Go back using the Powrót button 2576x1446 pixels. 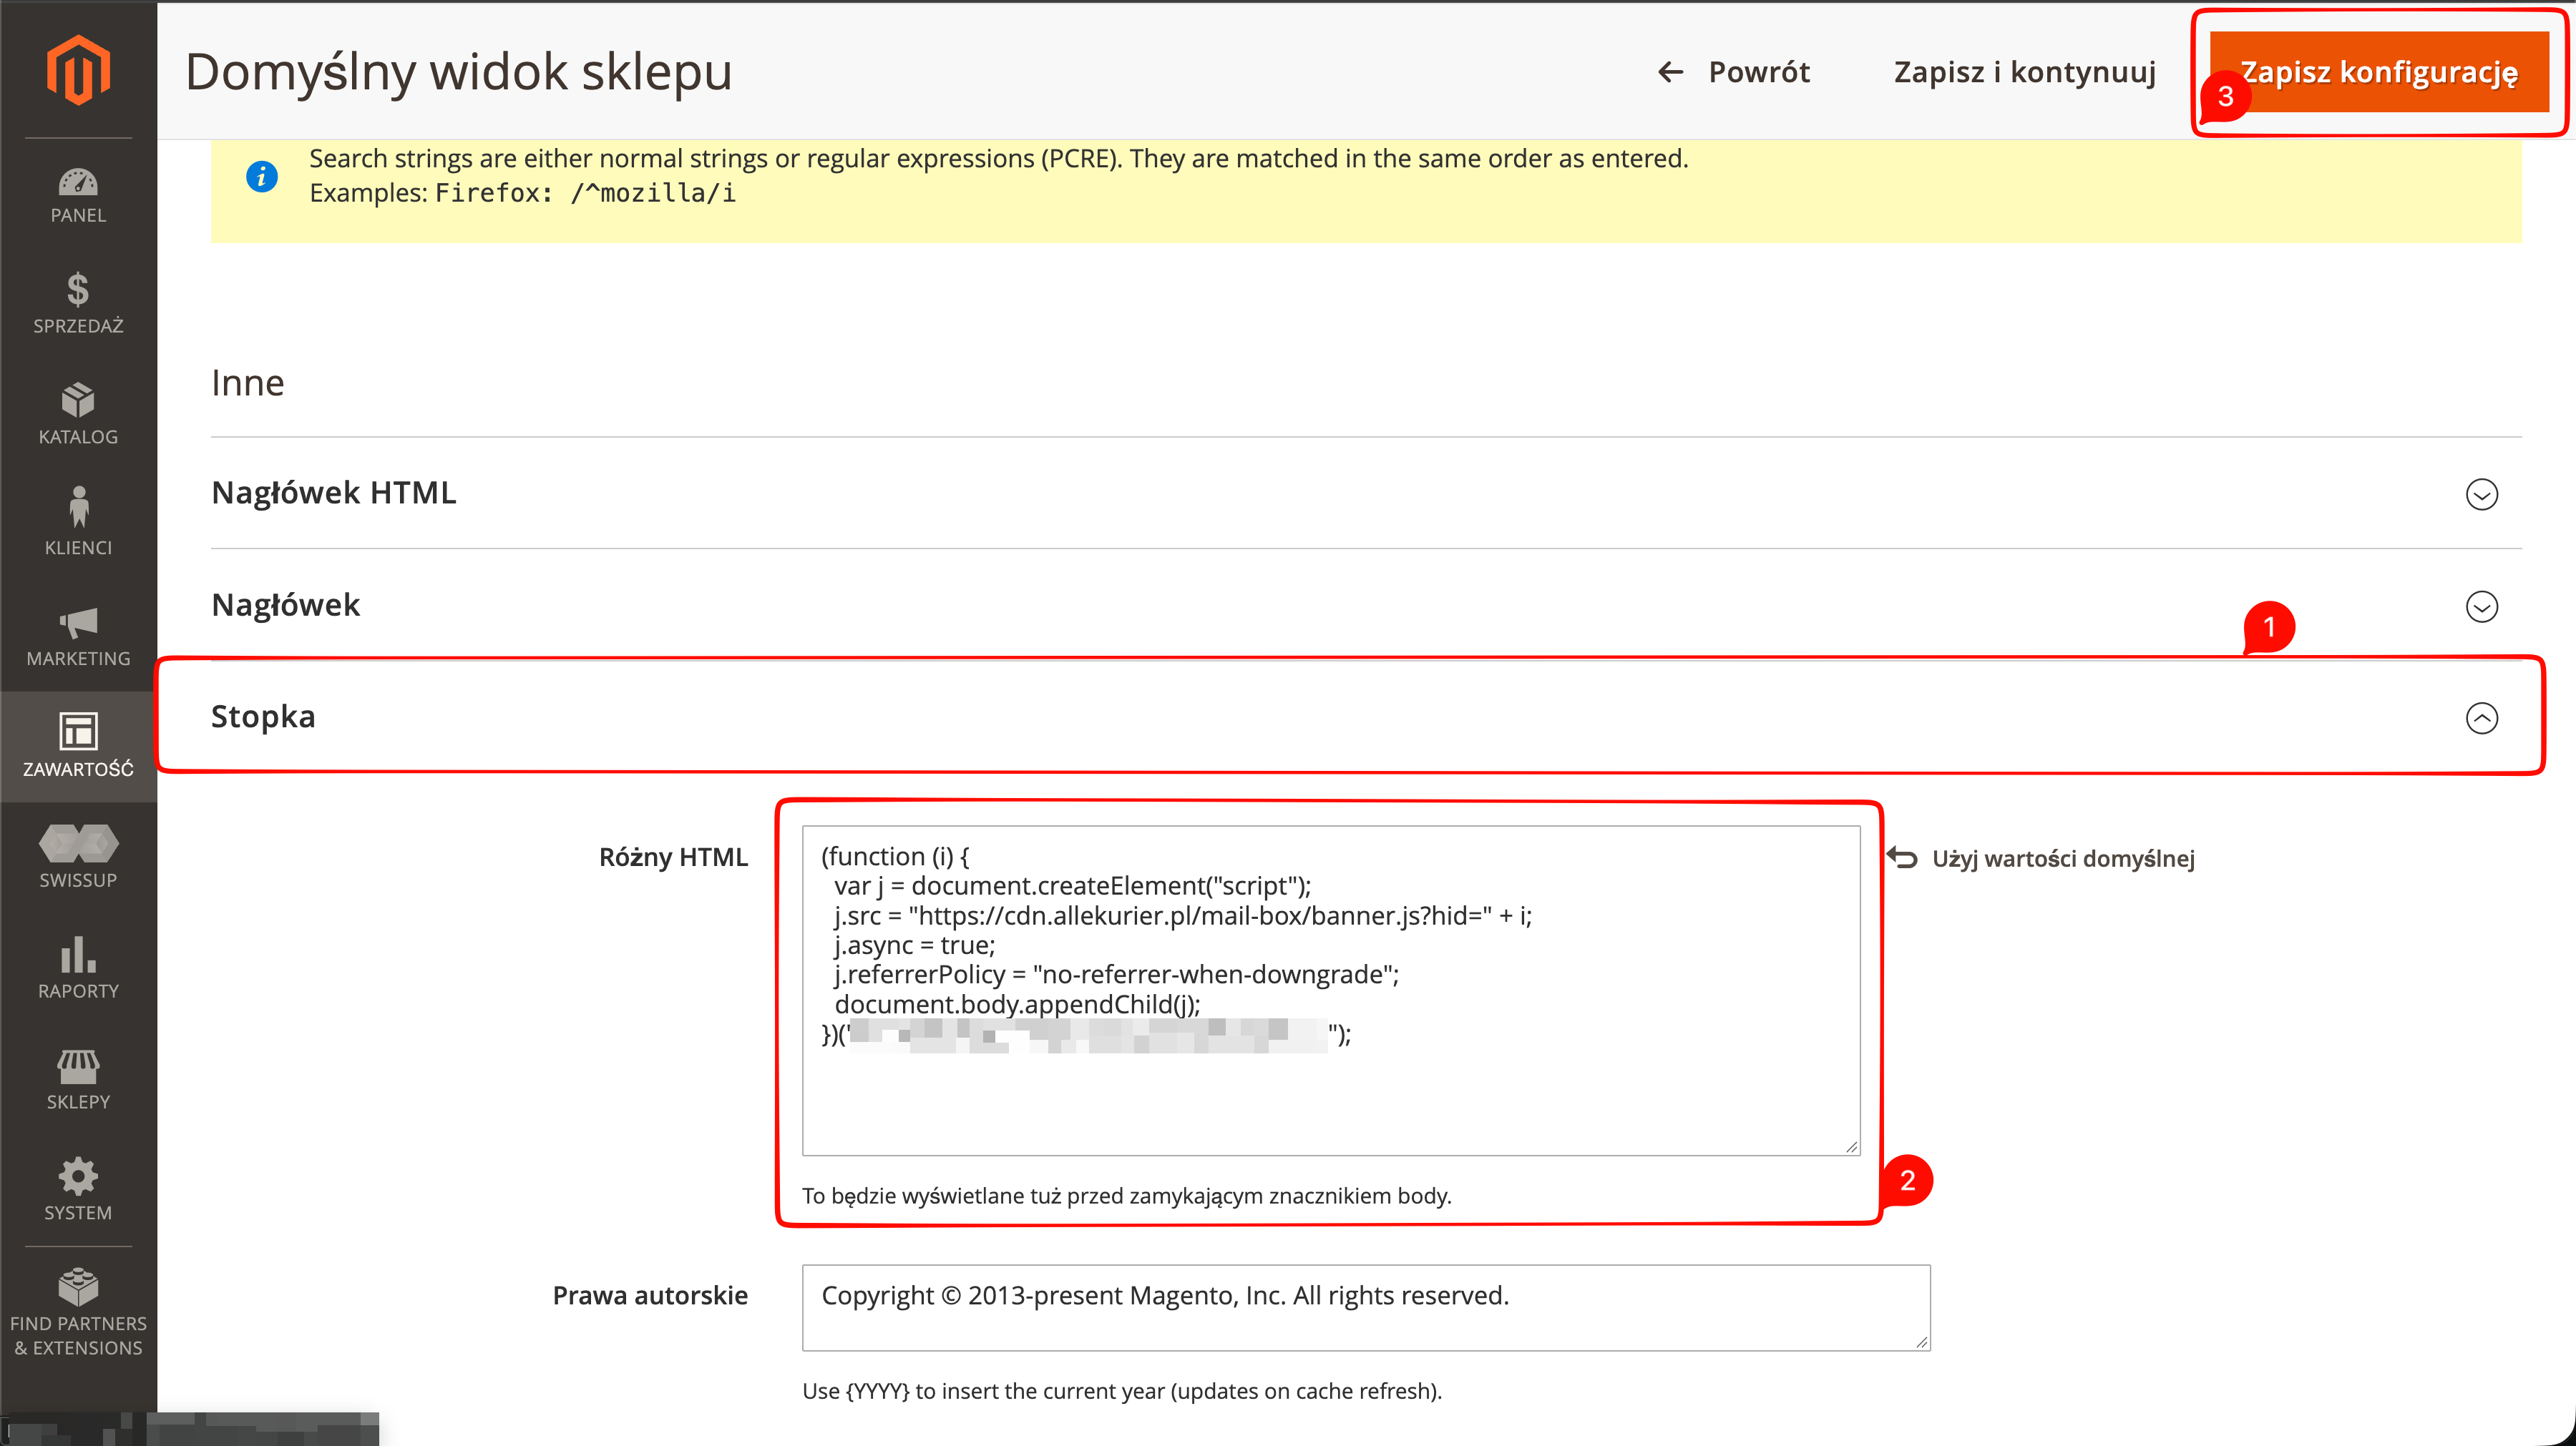tap(1733, 72)
